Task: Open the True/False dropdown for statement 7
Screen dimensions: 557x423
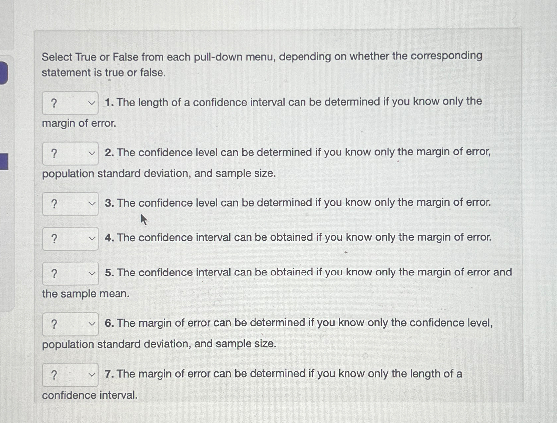Action: point(70,374)
